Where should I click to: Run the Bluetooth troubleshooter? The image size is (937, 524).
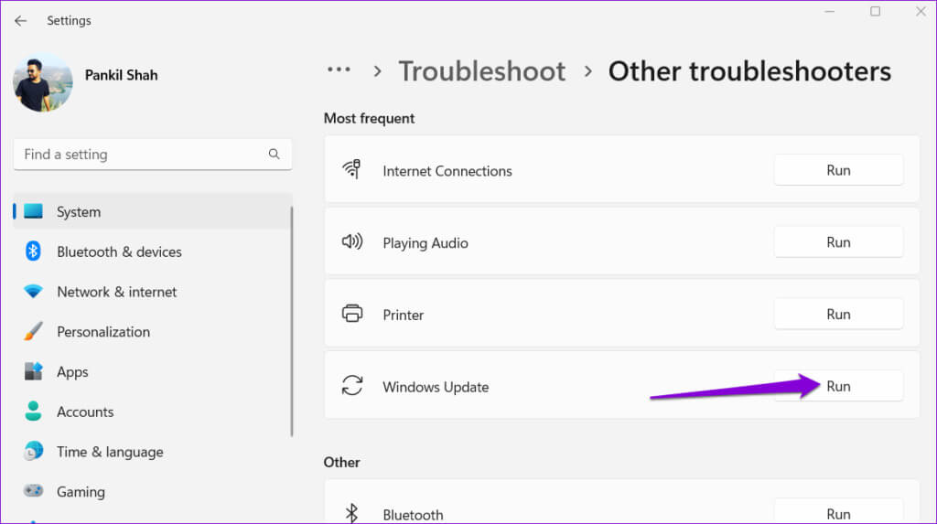[838, 513]
